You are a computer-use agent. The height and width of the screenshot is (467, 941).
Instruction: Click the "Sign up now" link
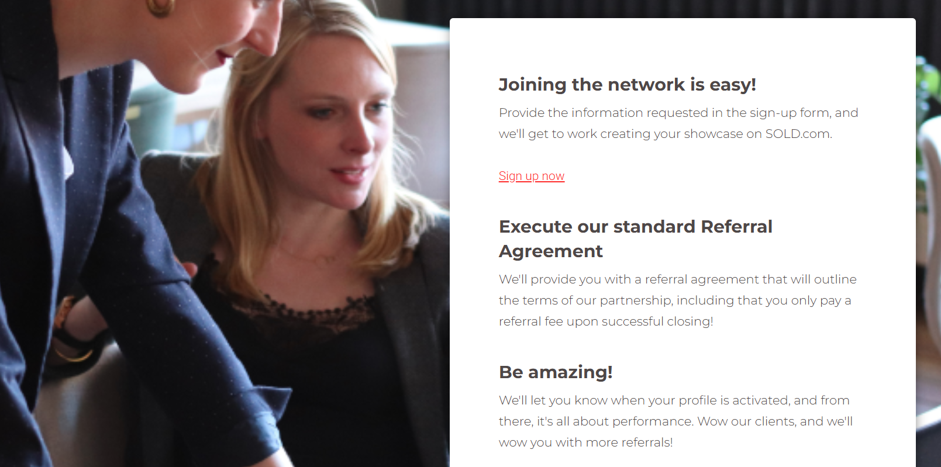click(x=531, y=176)
